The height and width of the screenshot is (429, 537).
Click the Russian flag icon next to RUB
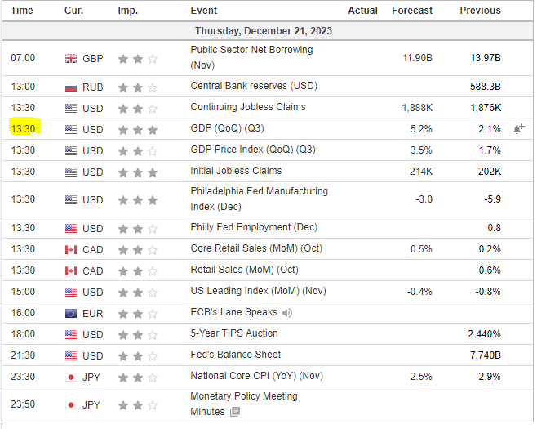[71, 87]
